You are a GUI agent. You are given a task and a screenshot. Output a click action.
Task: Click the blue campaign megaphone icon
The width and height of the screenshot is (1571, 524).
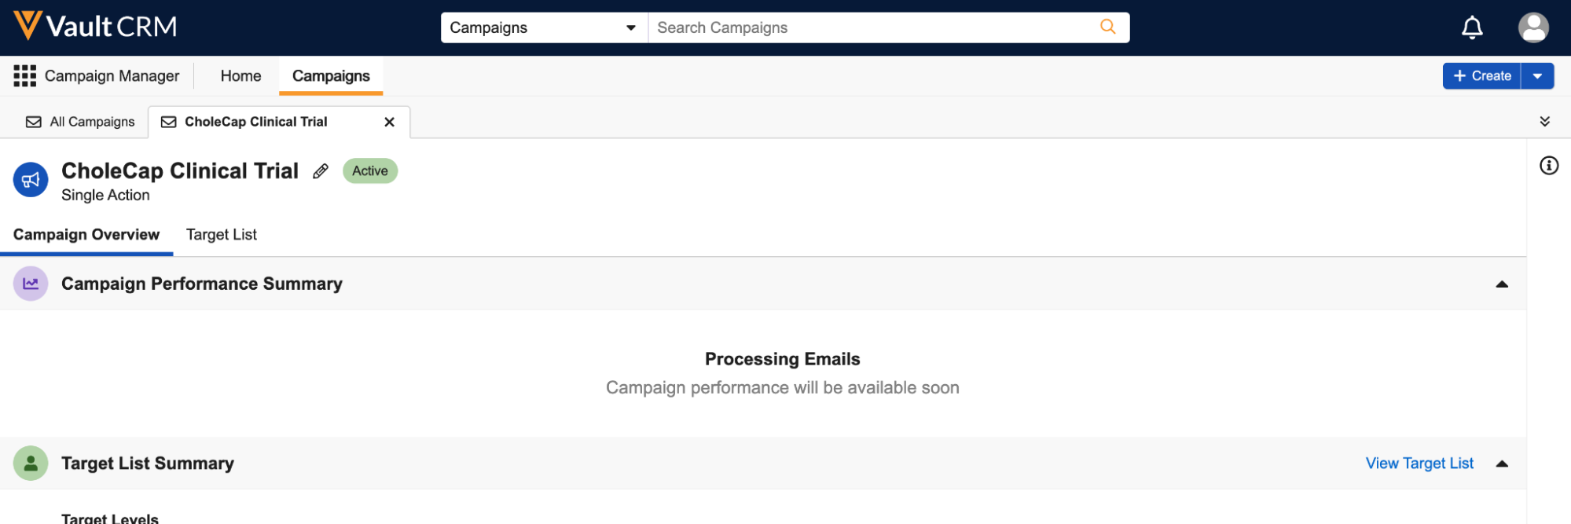(31, 180)
